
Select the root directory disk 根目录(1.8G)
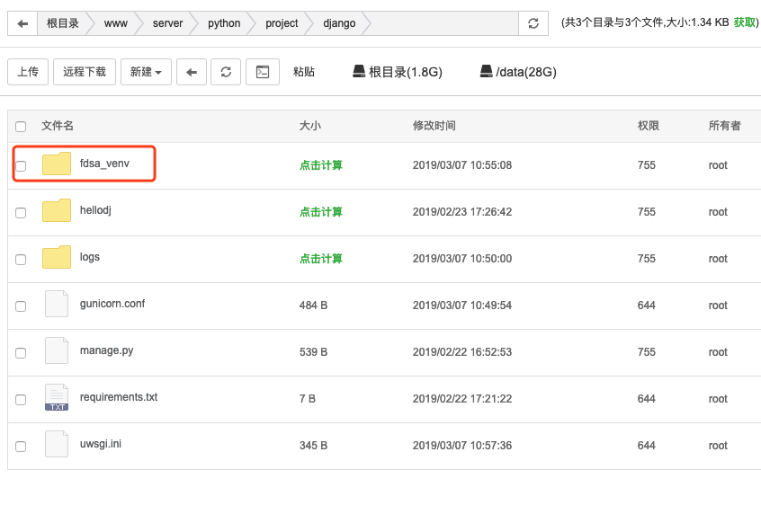pyautogui.click(x=397, y=72)
